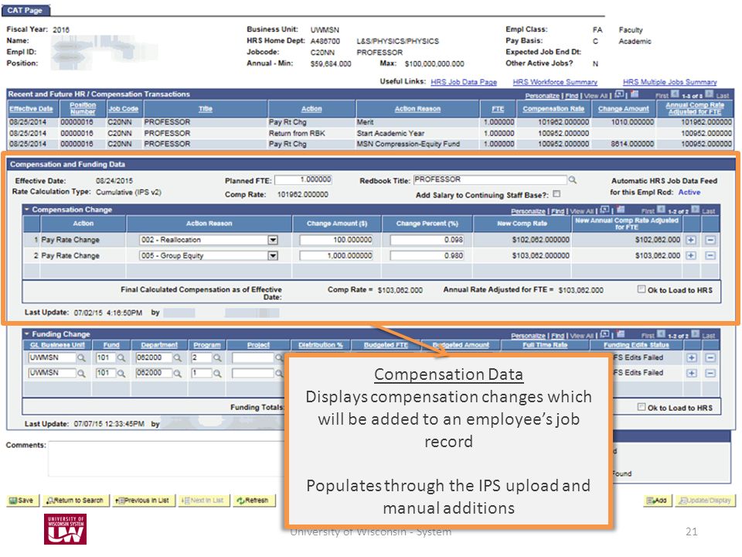Sort funding rows by Funding Edits Status
Image resolution: width=742 pixels, height=557 pixels.
click(636, 345)
